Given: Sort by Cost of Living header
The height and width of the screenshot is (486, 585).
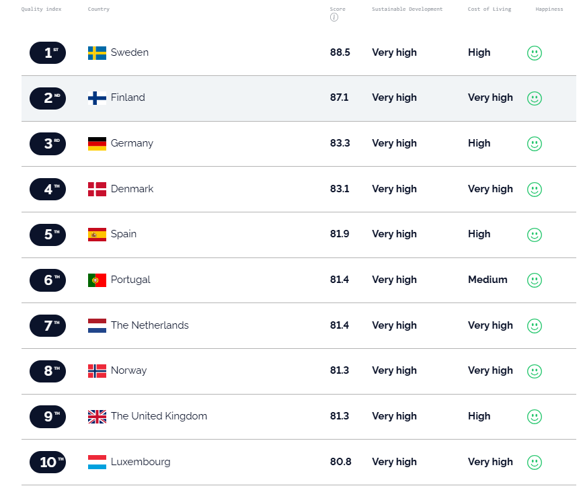Looking at the screenshot, I should click(490, 9).
